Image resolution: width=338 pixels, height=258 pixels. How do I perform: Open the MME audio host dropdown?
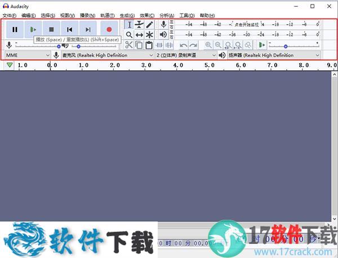click(28, 55)
